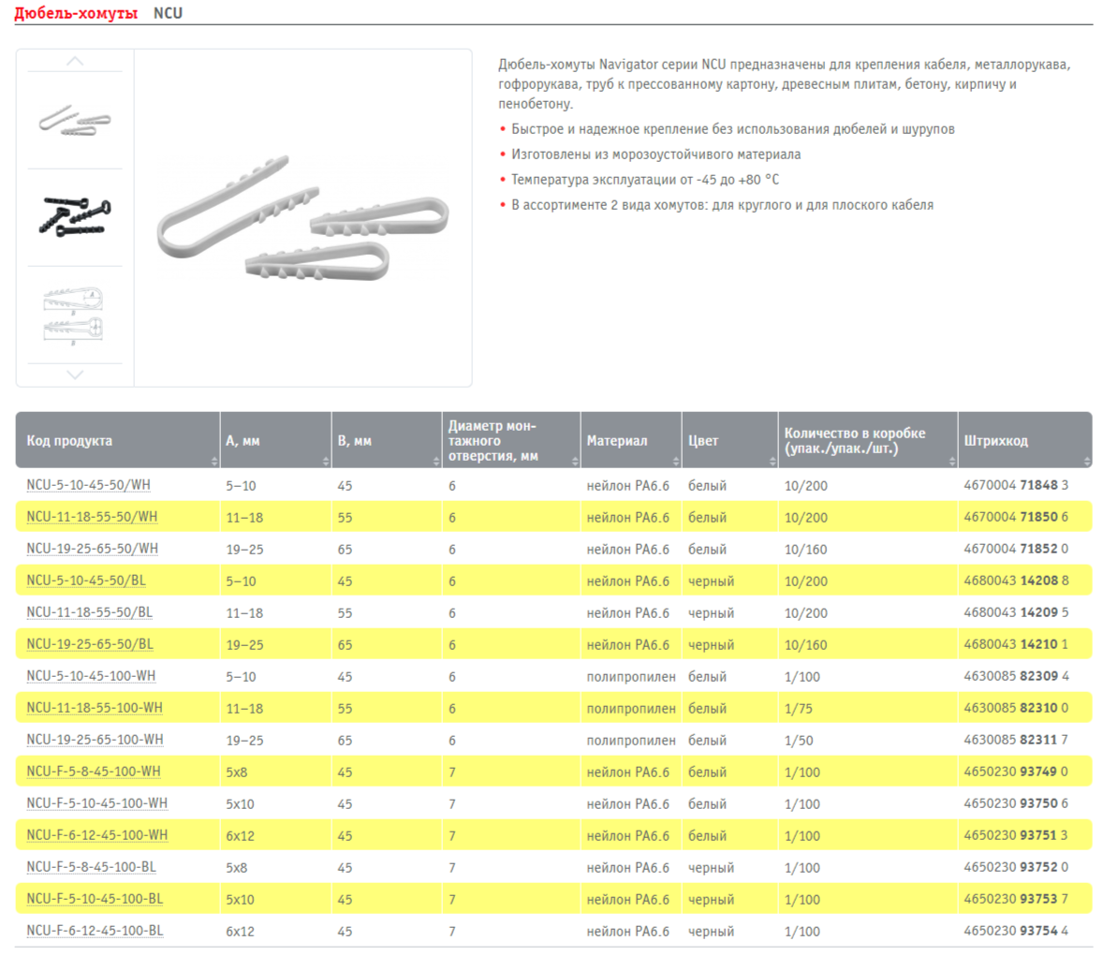Open product NCU-F-5-8-45-100-BL

92,867
